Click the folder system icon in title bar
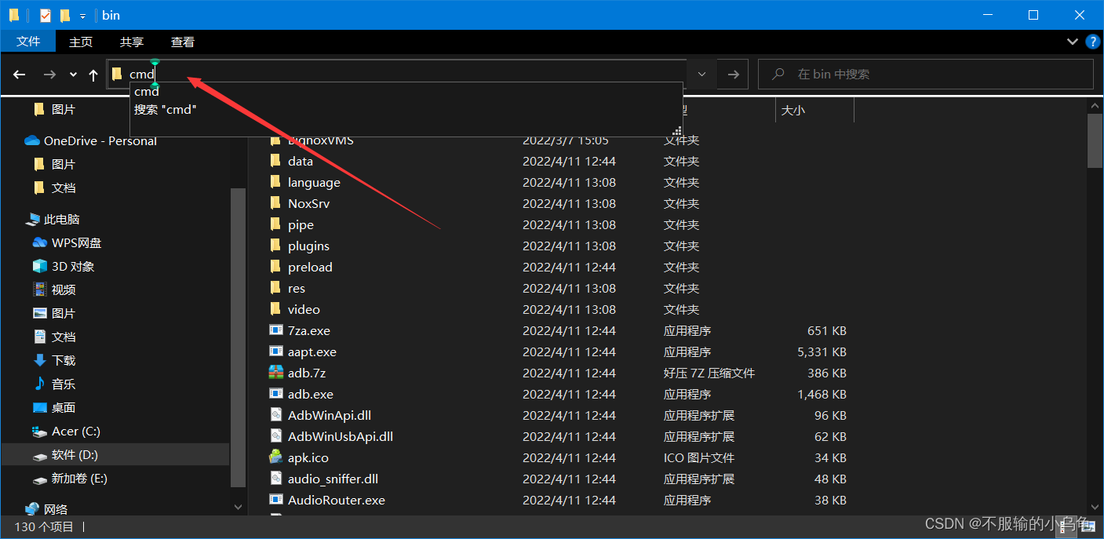 tap(14, 15)
